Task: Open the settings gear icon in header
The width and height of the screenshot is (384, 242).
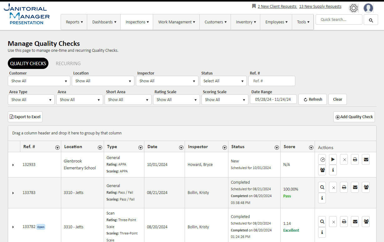Action: click(353, 8)
